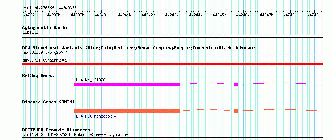The width and height of the screenshot is (333, 140).
Task: Click the 44244k ruler tick label
Action: point(196,15)
